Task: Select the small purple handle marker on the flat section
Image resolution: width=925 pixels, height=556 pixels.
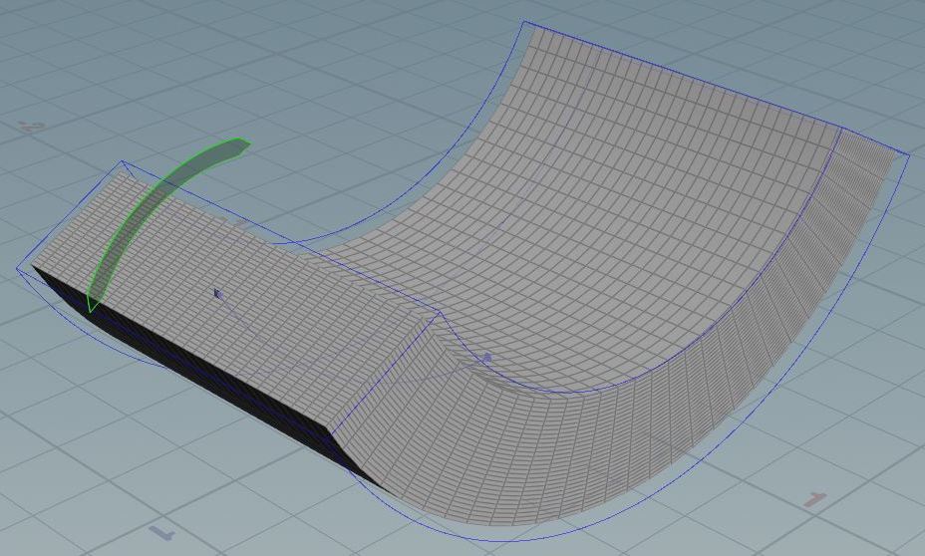Action: [218, 293]
